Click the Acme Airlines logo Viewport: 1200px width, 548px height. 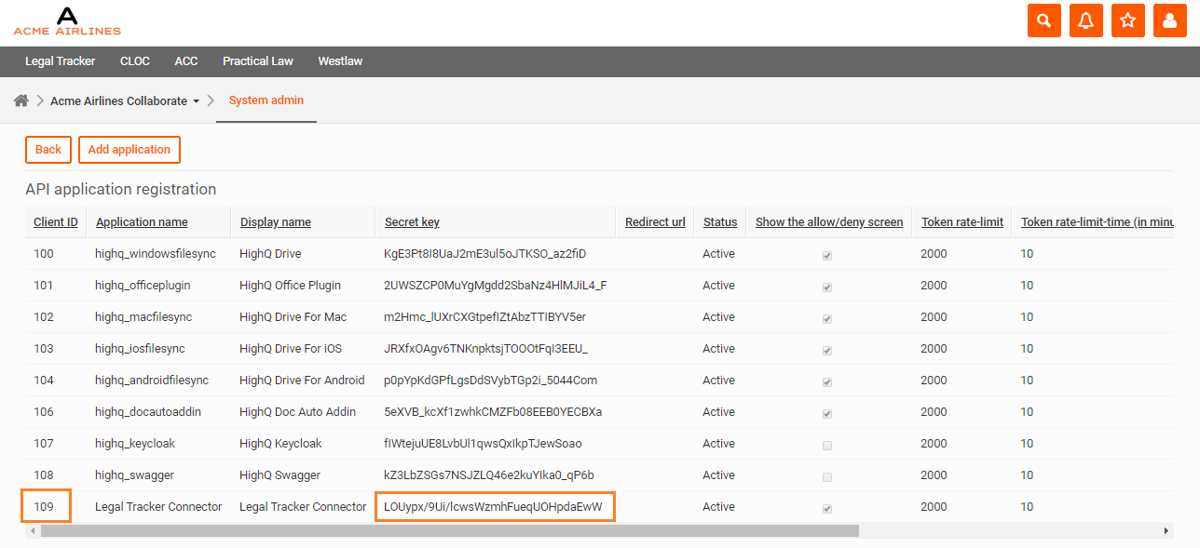[x=67, y=21]
